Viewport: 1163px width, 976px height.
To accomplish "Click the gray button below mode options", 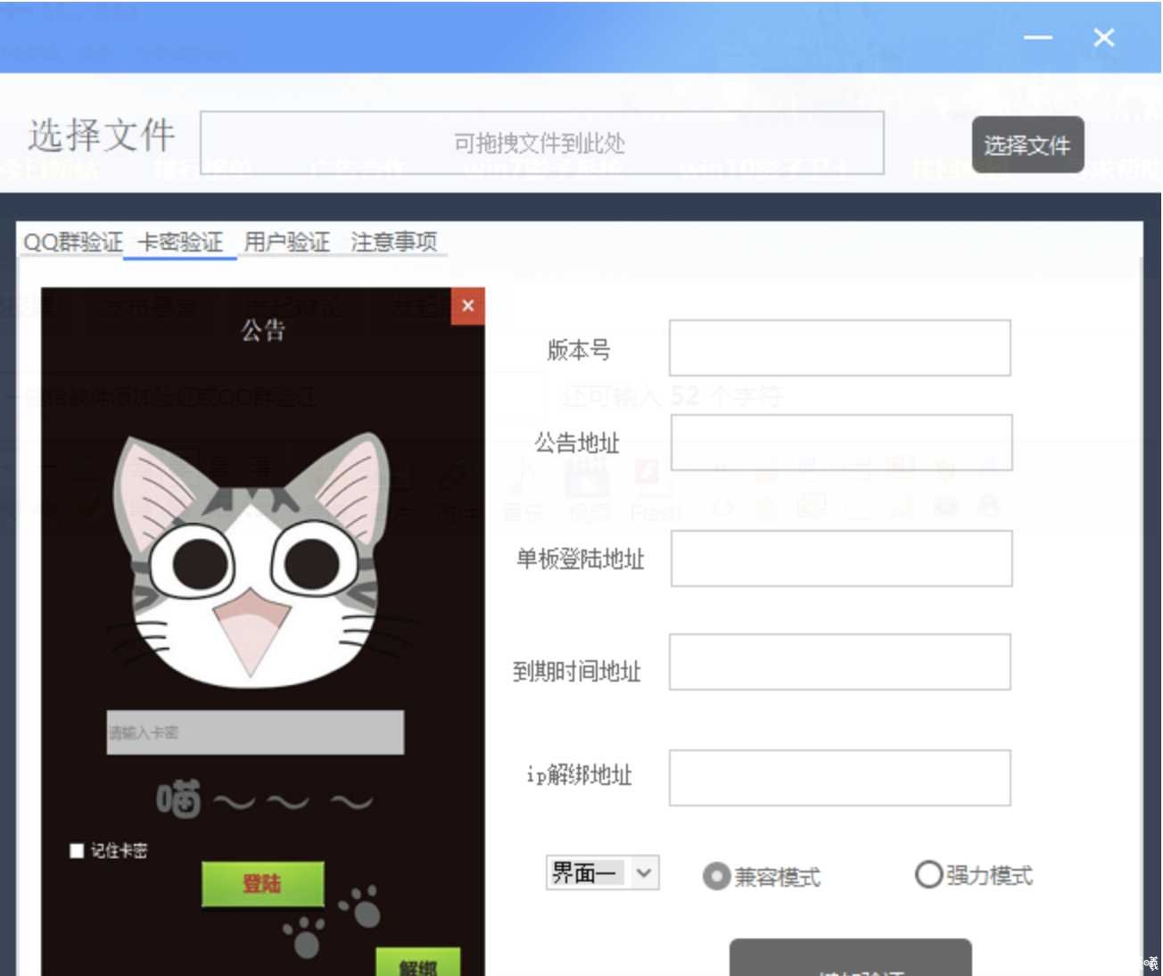I will (851, 958).
